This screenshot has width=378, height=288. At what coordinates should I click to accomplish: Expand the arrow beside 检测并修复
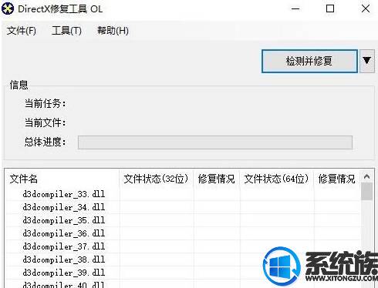coord(366,61)
